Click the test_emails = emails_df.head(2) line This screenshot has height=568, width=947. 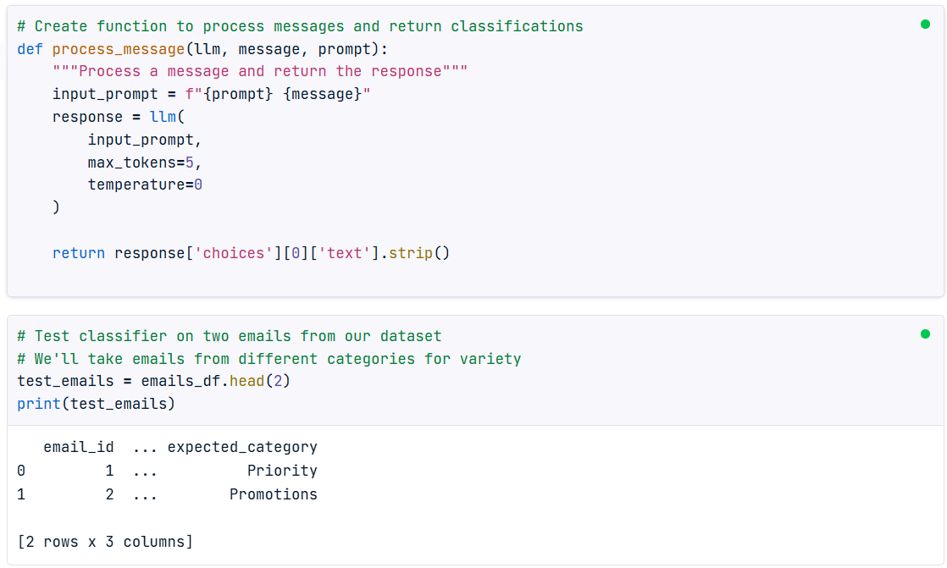point(153,381)
